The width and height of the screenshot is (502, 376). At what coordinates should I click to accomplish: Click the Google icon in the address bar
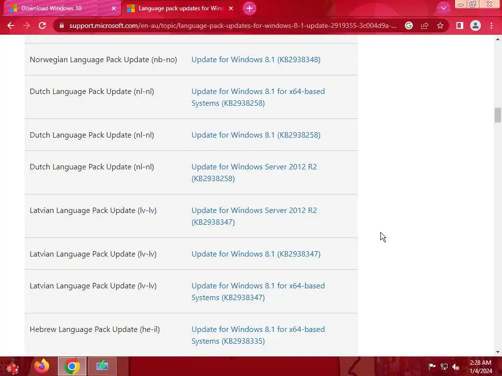click(x=409, y=25)
